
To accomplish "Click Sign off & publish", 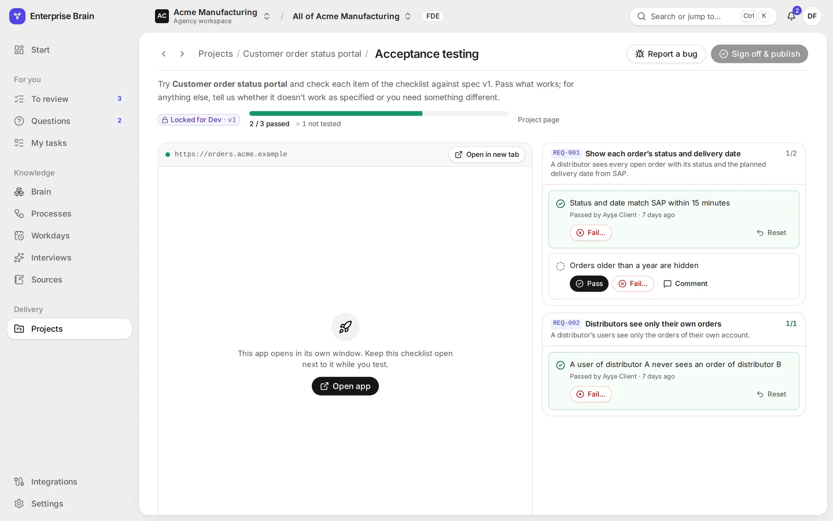I will pyautogui.click(x=759, y=54).
